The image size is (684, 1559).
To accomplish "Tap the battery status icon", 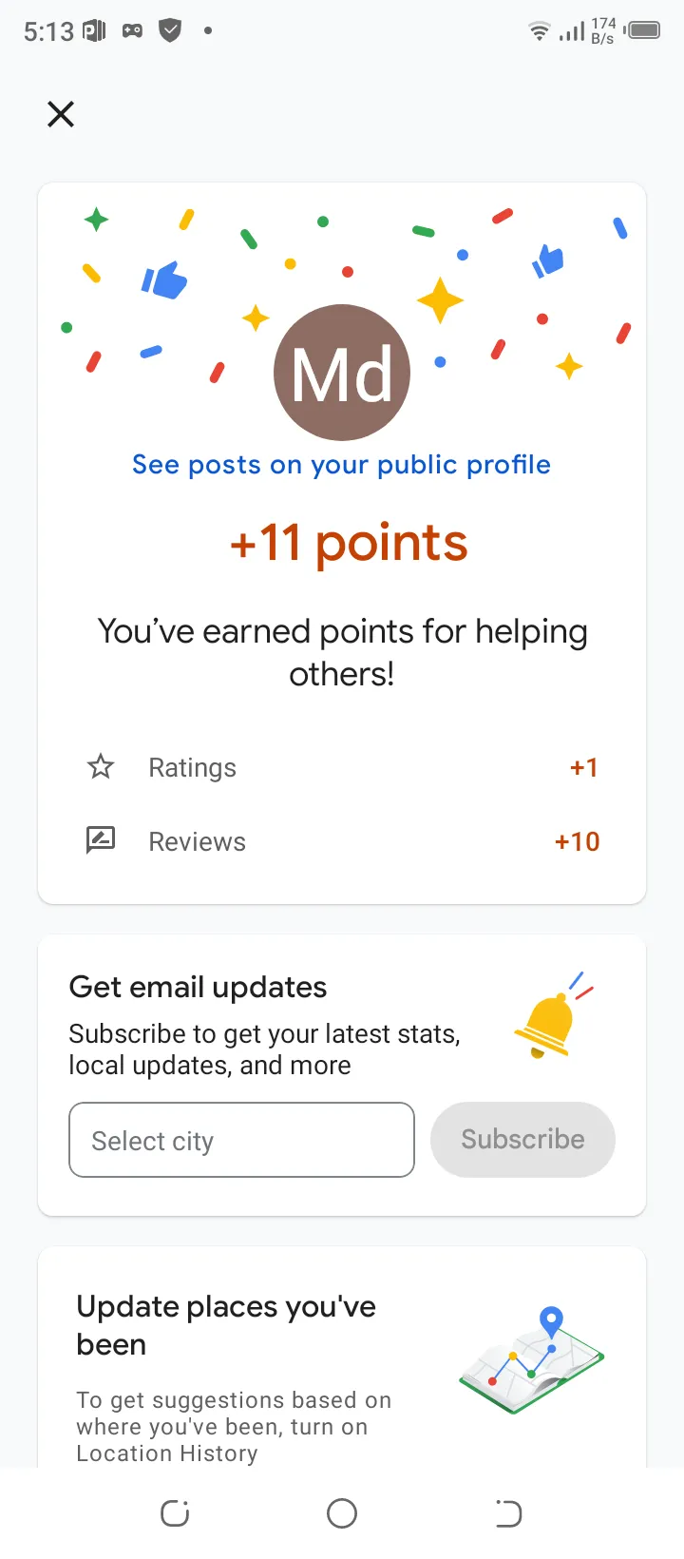I will tap(643, 30).
